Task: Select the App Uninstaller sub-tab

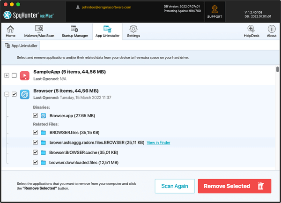Action: point(22,46)
